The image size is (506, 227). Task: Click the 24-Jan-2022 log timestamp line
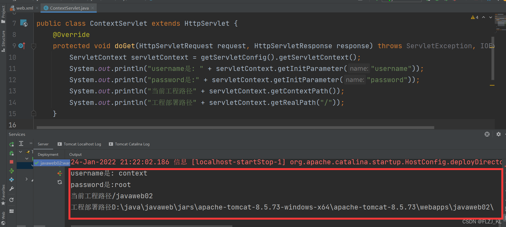(286, 162)
